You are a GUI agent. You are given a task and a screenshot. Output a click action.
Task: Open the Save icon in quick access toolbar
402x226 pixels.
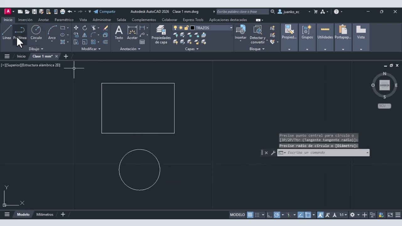click(34, 12)
